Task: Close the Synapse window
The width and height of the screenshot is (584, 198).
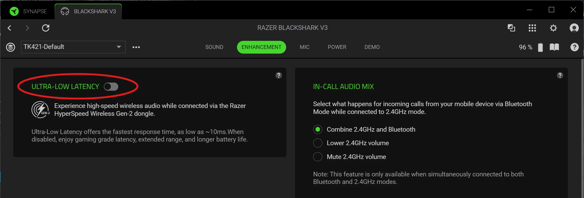Action: click(573, 10)
